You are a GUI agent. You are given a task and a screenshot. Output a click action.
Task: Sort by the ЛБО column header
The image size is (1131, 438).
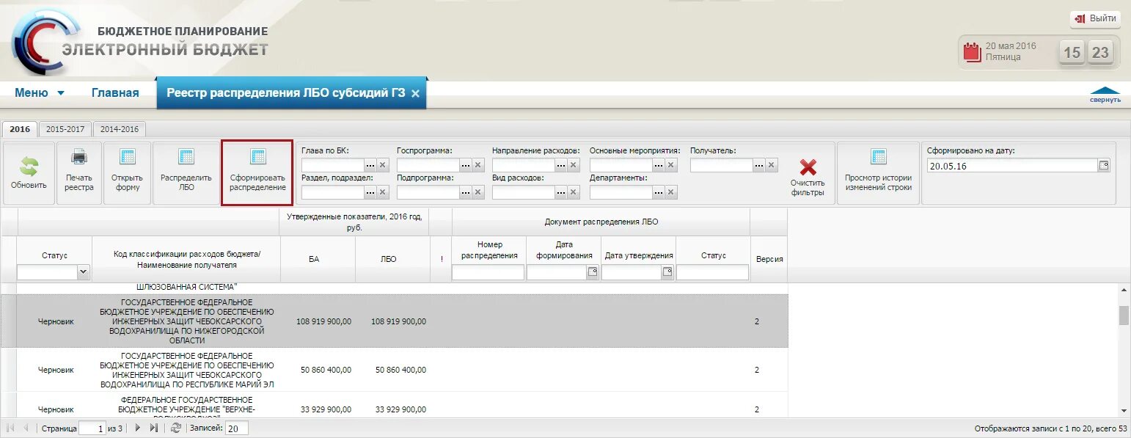(389, 258)
